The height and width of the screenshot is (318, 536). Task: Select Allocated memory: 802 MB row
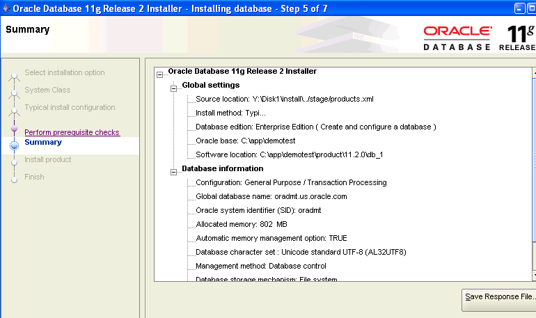coord(242,225)
